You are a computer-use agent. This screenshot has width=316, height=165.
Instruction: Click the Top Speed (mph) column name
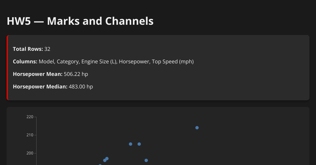pyautogui.click(x=173, y=62)
